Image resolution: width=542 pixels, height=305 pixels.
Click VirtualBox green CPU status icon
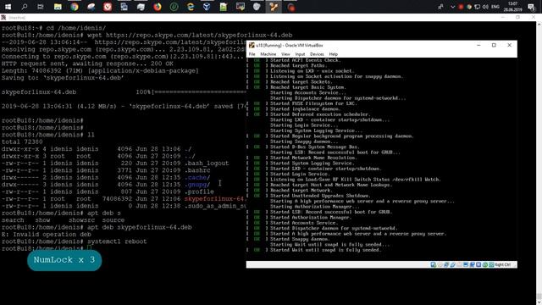click(x=485, y=264)
